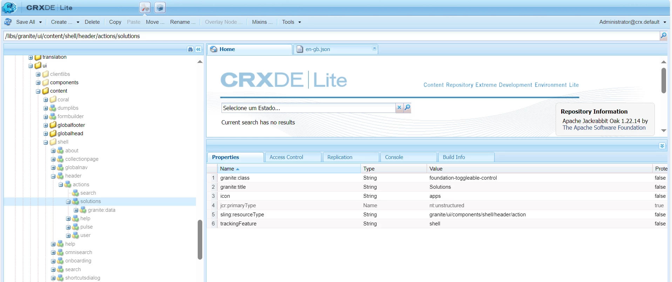Expand the clientlibs folder
672x282 pixels.
click(38, 74)
